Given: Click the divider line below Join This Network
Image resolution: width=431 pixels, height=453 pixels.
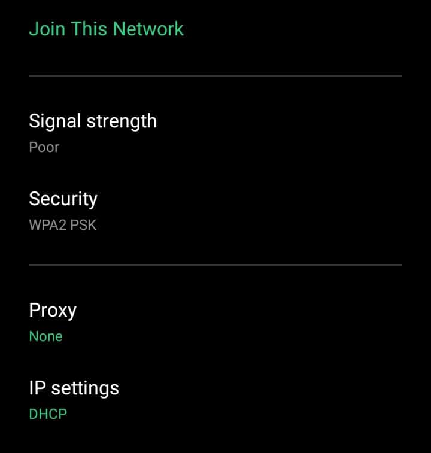Looking at the screenshot, I should point(215,76).
